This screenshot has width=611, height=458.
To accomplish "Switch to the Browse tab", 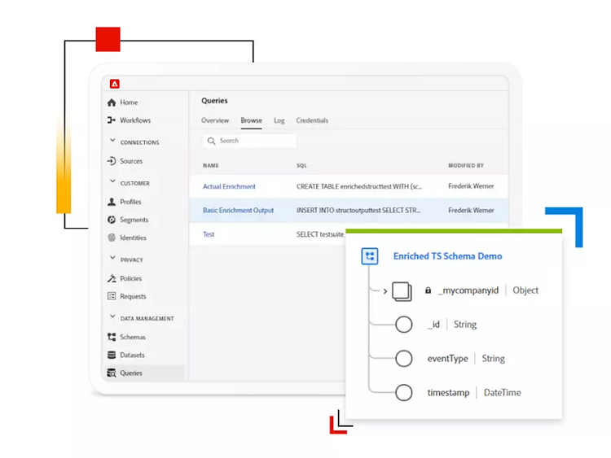I will pos(252,120).
